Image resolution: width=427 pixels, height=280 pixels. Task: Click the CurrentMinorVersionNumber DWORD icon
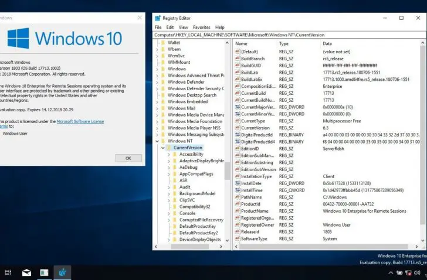click(x=238, y=114)
